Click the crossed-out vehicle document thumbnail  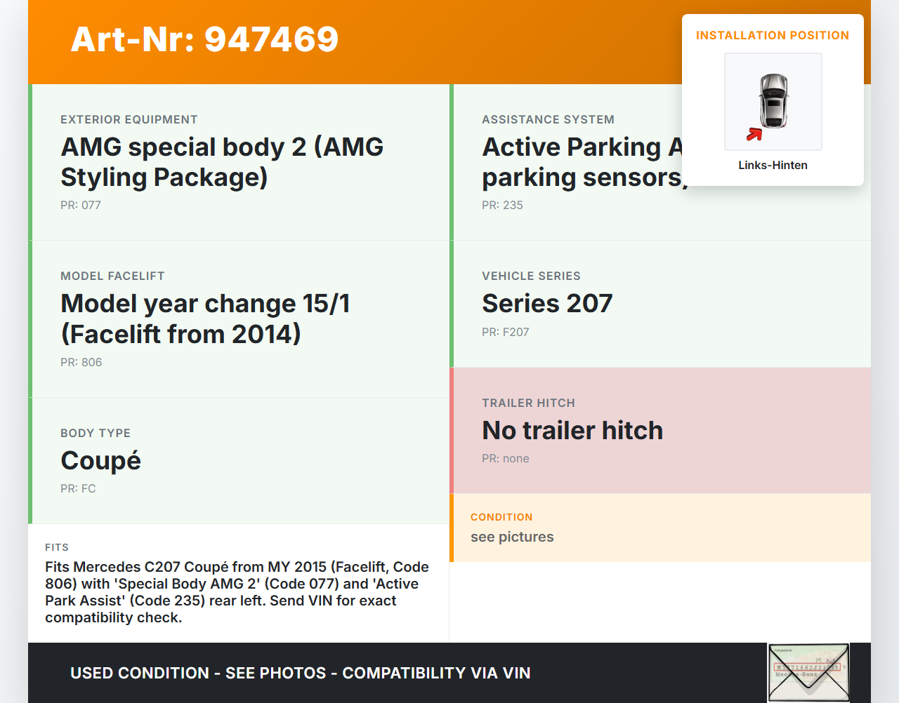tap(808, 672)
